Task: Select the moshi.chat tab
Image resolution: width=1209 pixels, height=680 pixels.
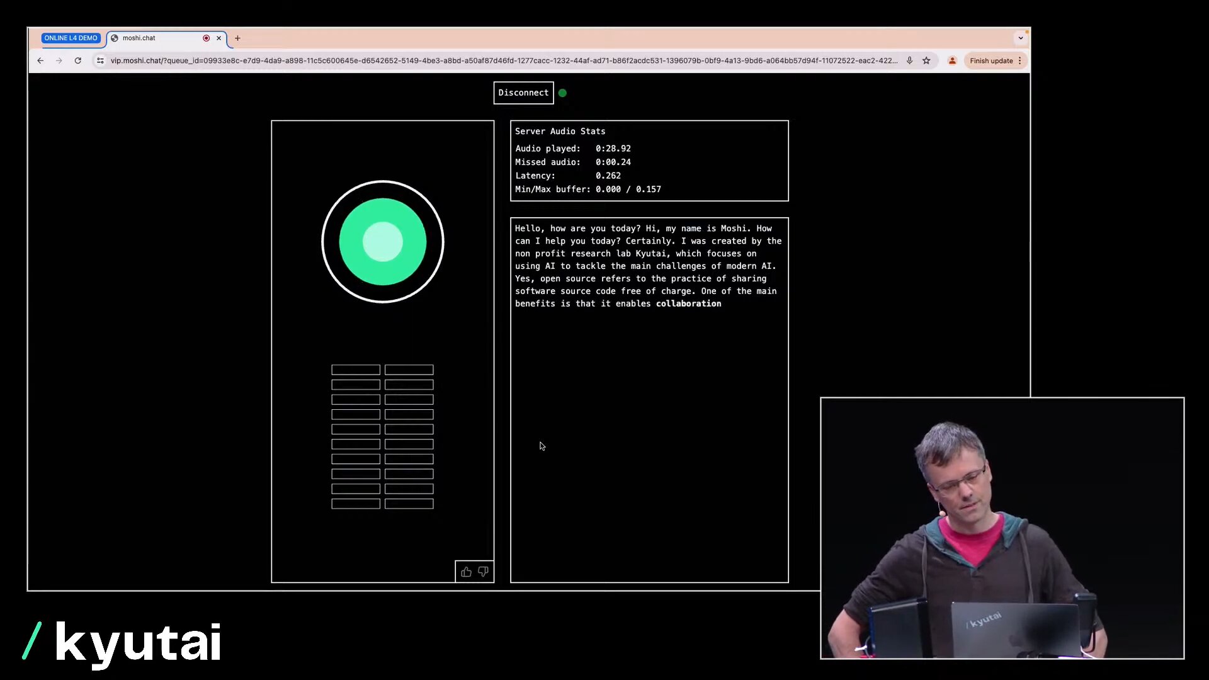Action: (x=167, y=38)
